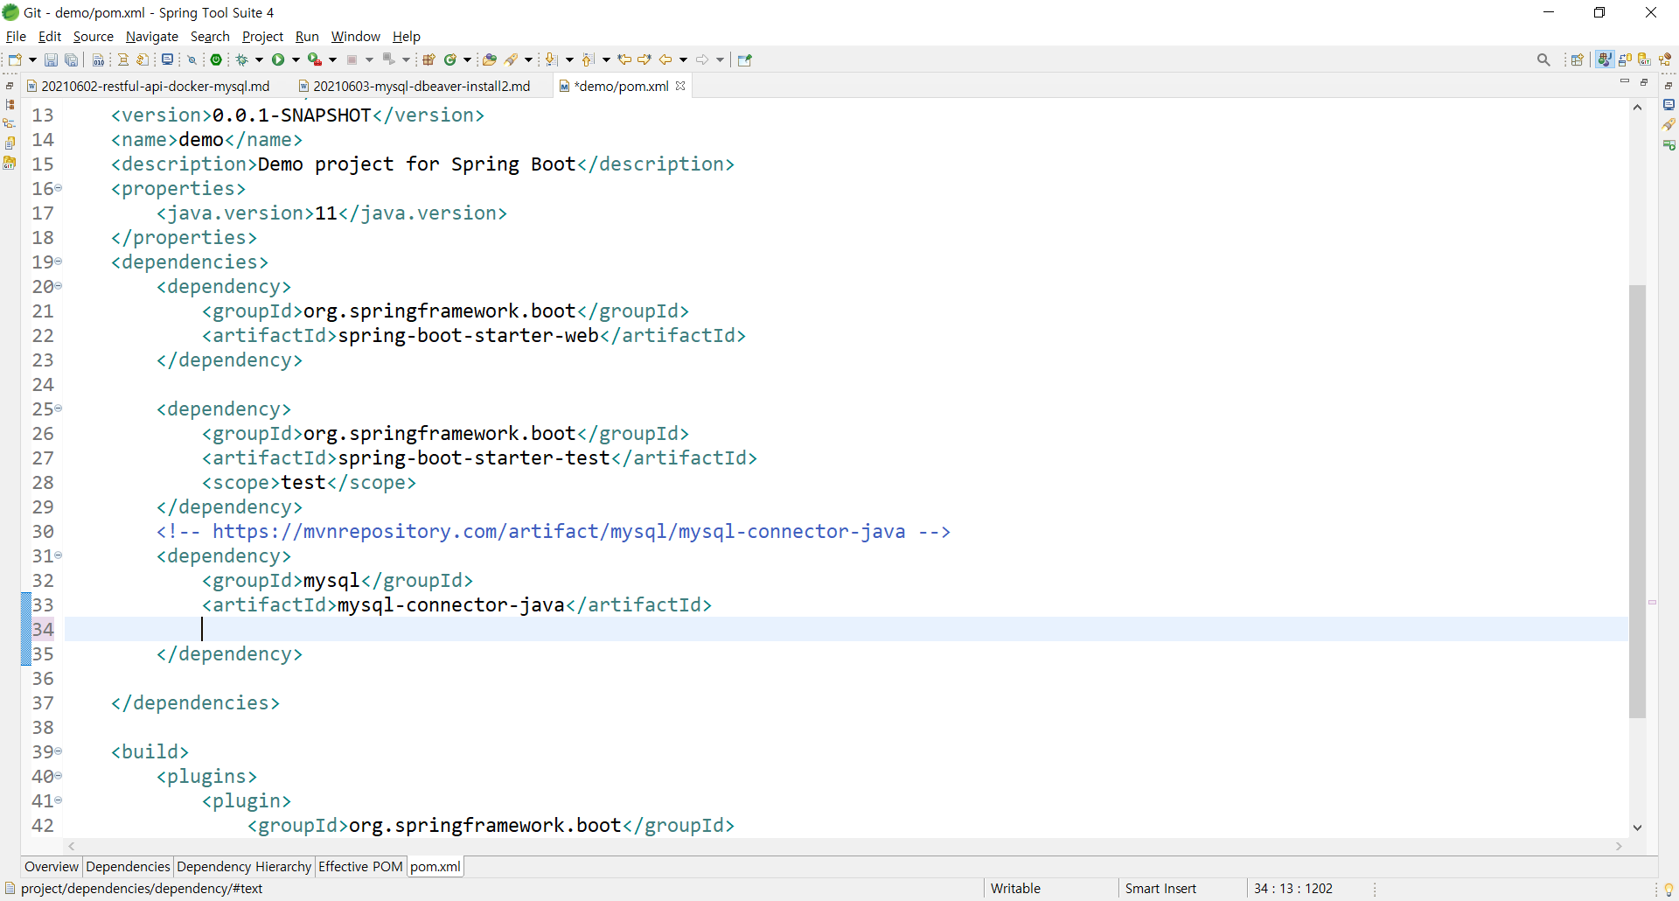Click the Previous Annotation icon
The width and height of the screenshot is (1679, 901).
589,59
